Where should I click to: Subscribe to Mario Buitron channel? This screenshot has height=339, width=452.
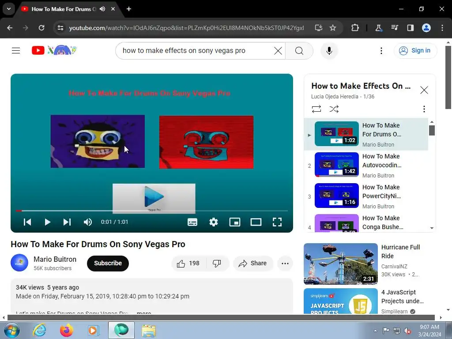point(108,263)
